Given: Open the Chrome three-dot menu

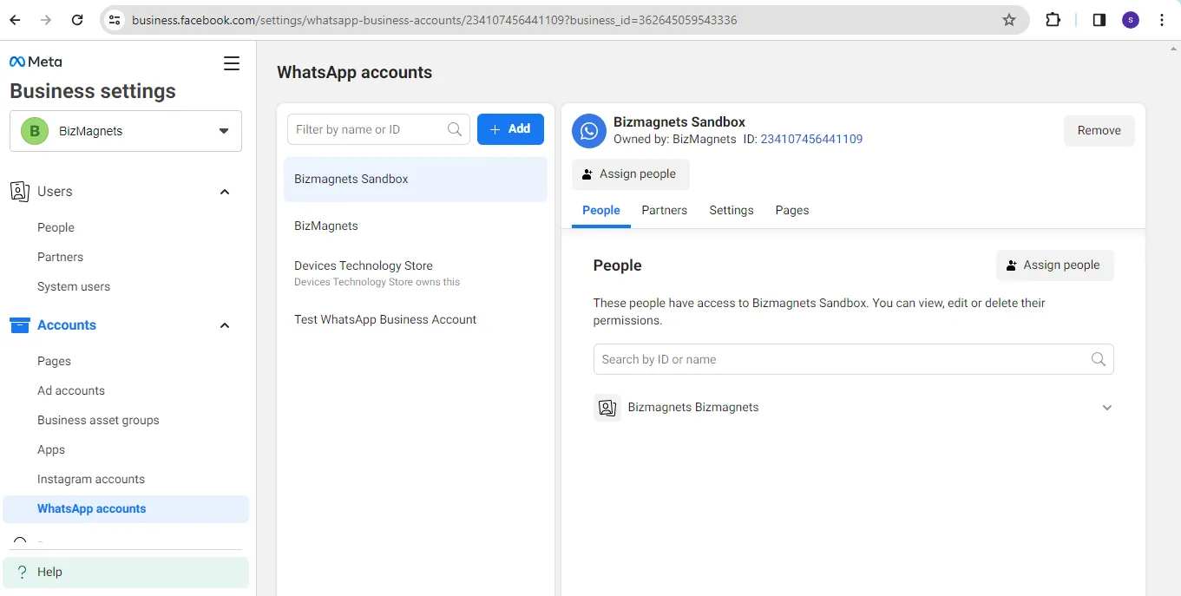Looking at the screenshot, I should point(1162,20).
